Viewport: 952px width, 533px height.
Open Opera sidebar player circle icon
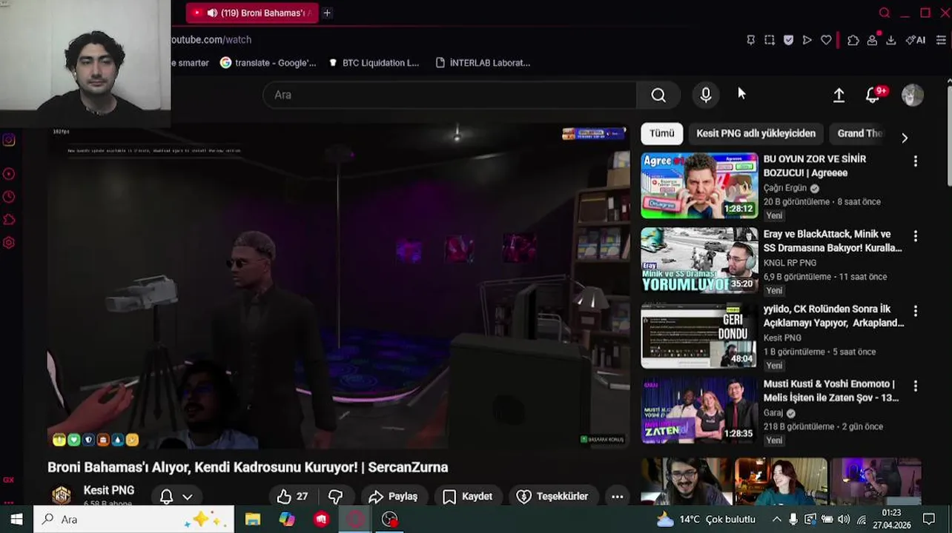tap(9, 174)
